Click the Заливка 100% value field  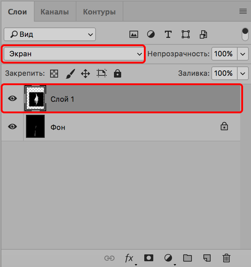pyautogui.click(x=224, y=73)
